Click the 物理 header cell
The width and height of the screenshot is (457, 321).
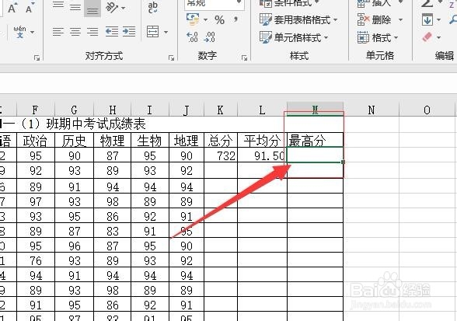click(x=112, y=140)
